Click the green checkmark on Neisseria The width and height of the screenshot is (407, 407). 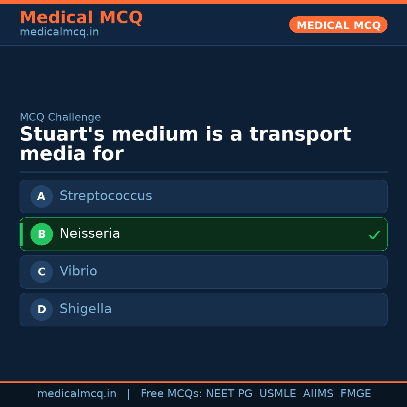click(374, 235)
